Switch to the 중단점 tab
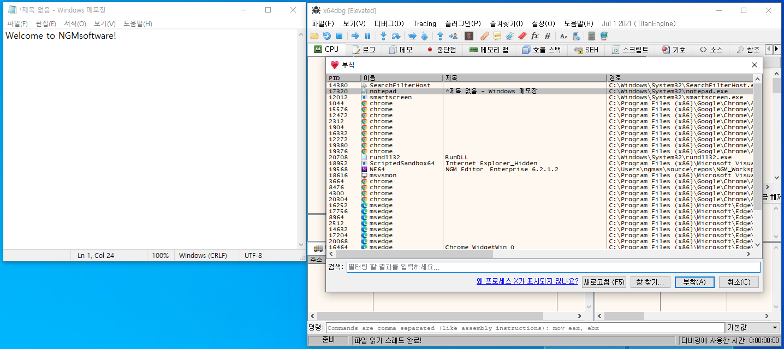The height and width of the screenshot is (349, 784). [x=442, y=50]
